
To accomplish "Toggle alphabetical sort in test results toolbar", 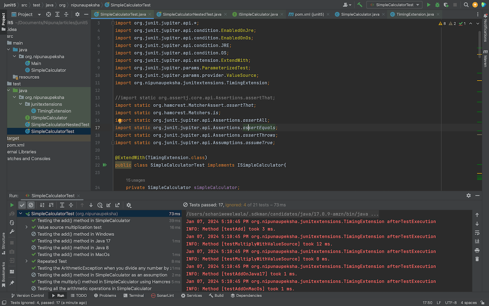I will point(42,205).
